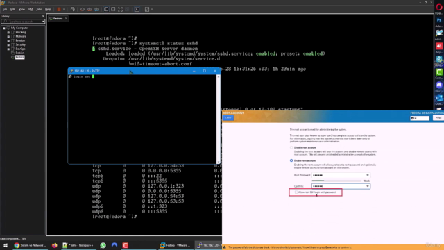
Task: Switch to PuTTY taskbar button
Action: point(209,245)
